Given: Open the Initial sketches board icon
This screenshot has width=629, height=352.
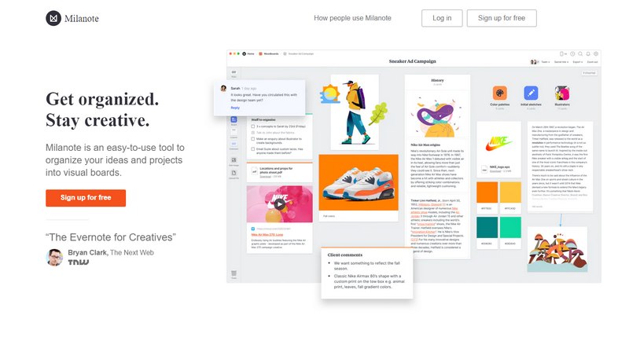Looking at the screenshot, I should [531, 93].
